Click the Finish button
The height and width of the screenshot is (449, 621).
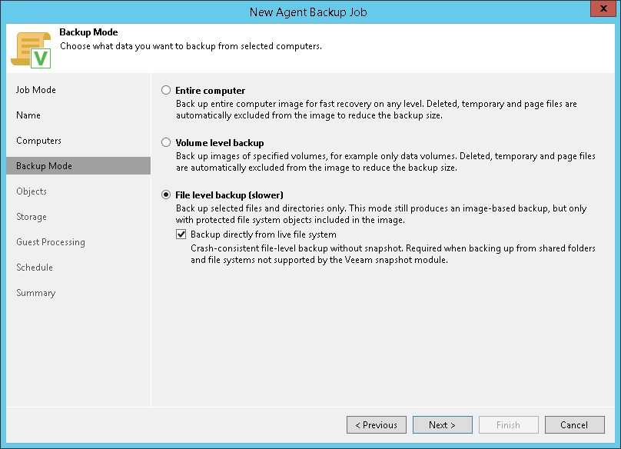click(508, 425)
